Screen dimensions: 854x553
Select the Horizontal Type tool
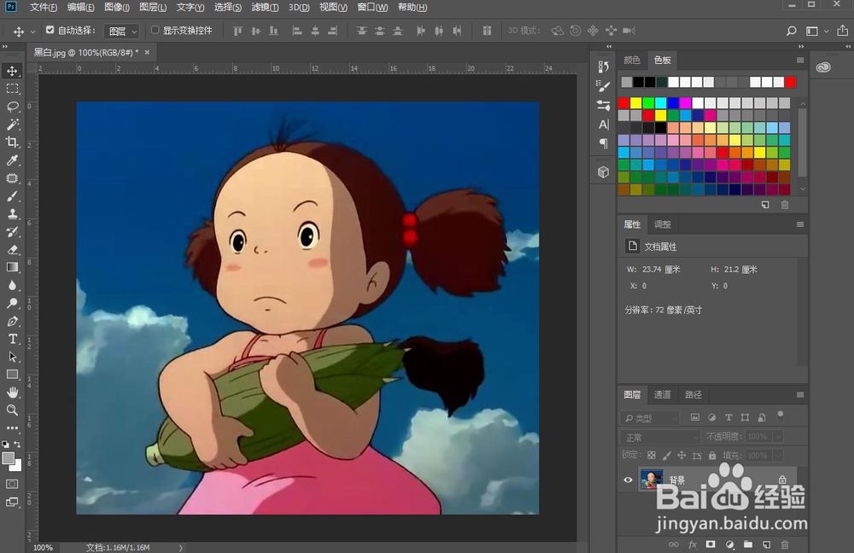12,339
